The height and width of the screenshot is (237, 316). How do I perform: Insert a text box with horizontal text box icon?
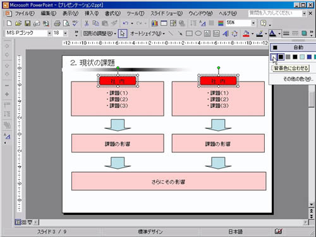pos(207,33)
